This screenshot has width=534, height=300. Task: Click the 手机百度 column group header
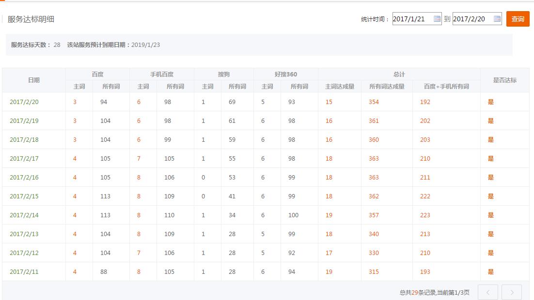click(x=162, y=74)
